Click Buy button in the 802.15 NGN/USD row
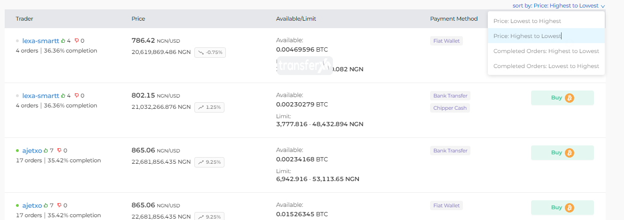The height and width of the screenshot is (220, 624). pos(562,98)
